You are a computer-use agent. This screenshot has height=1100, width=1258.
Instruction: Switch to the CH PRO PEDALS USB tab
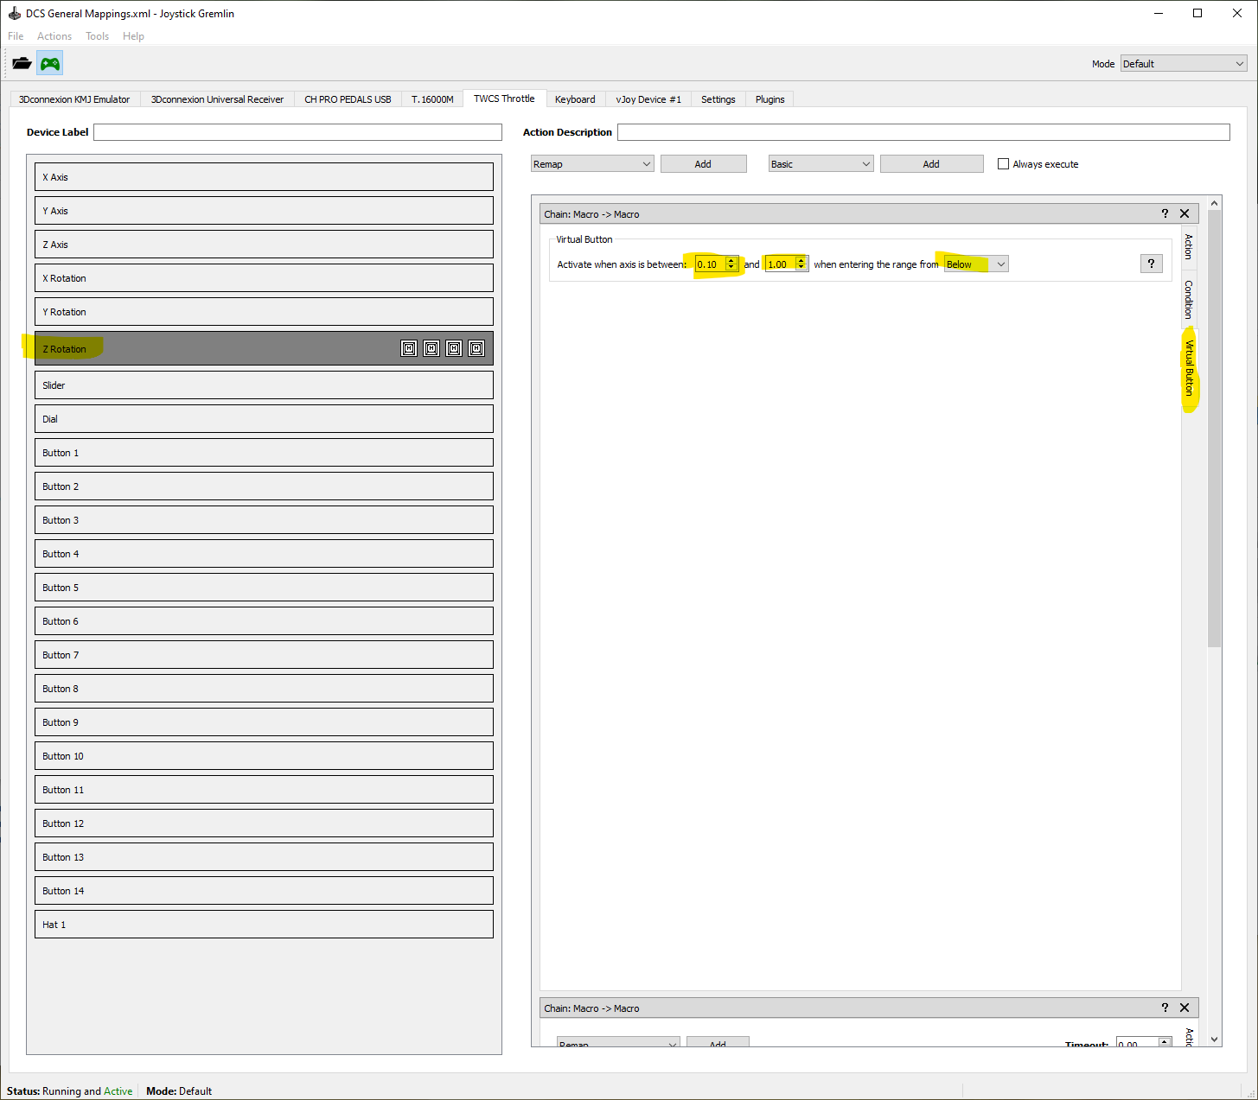[x=348, y=99]
